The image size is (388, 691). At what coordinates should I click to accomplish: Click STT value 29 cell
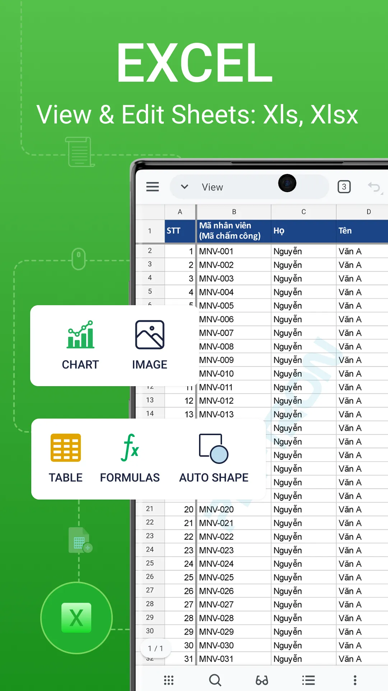(180, 632)
